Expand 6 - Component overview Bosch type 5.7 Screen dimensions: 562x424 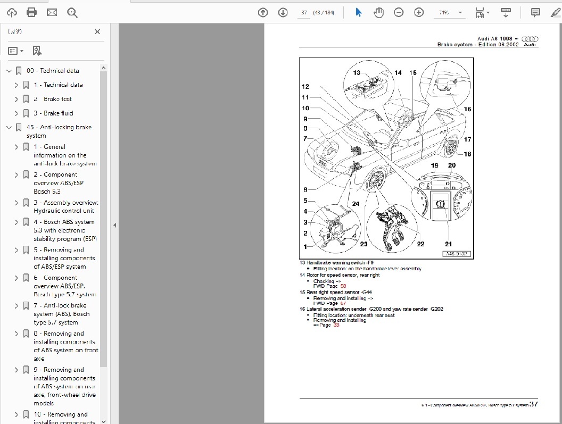click(16, 278)
